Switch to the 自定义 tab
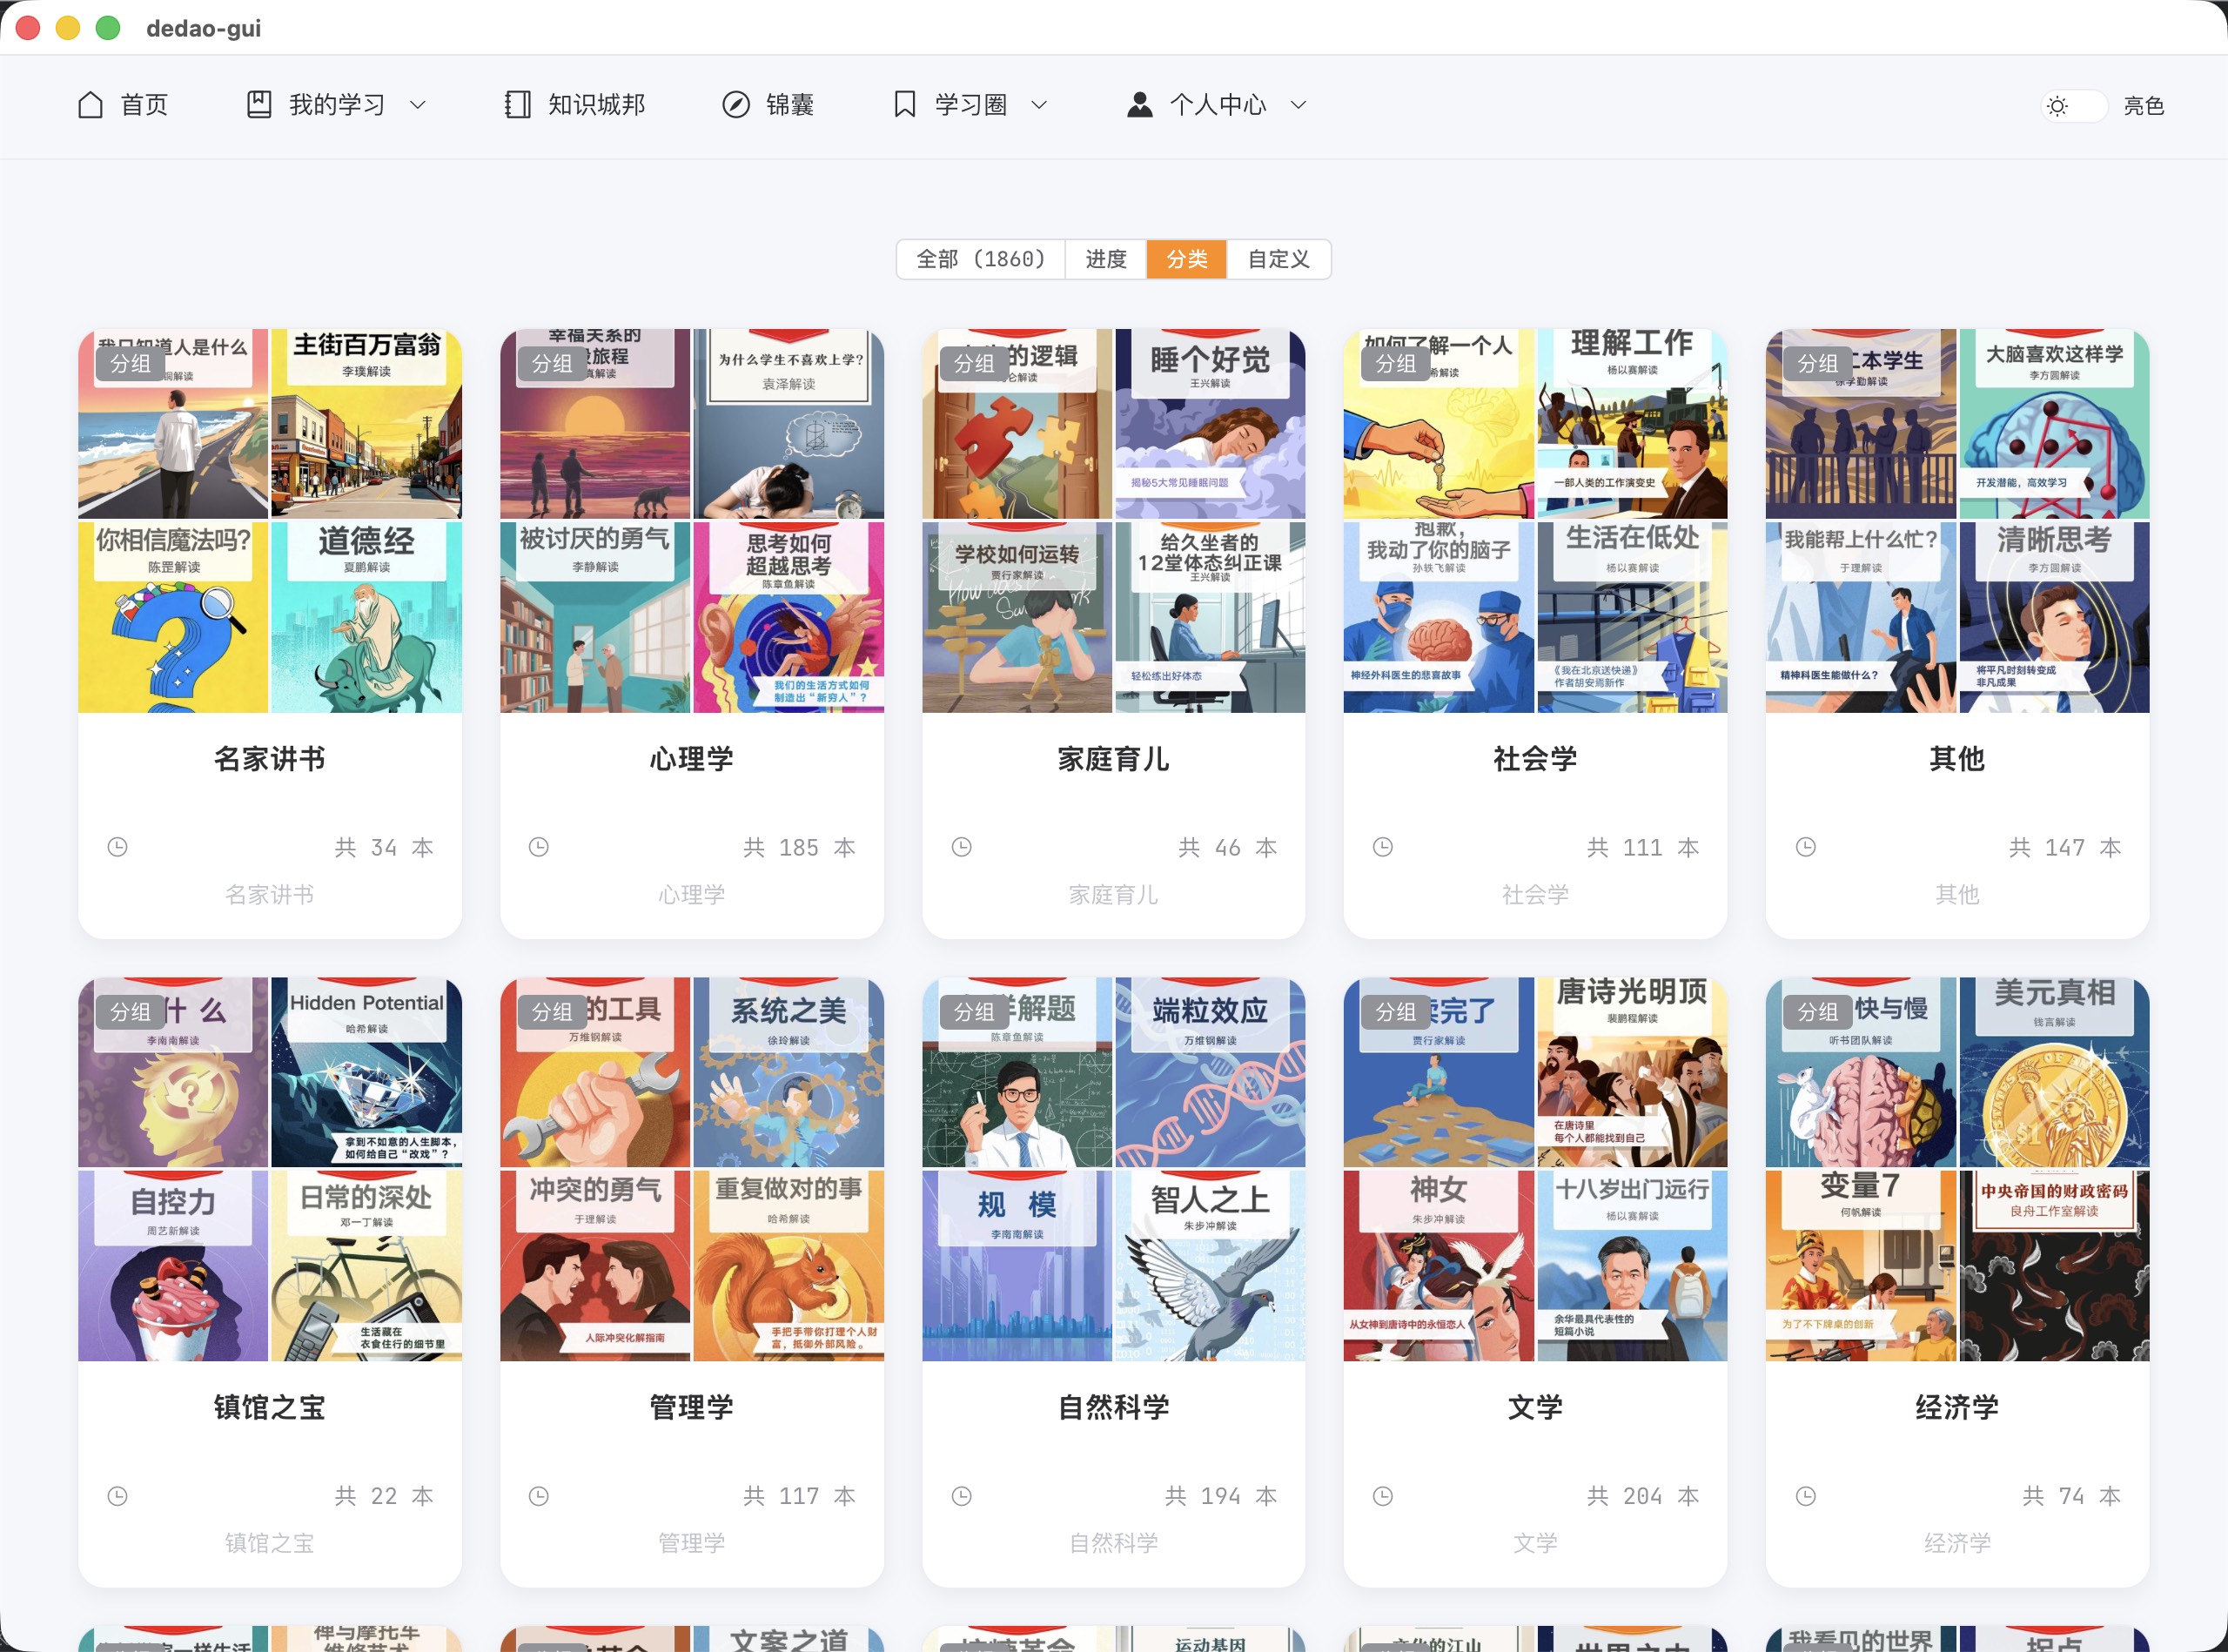This screenshot has width=2228, height=1652. (x=1279, y=259)
